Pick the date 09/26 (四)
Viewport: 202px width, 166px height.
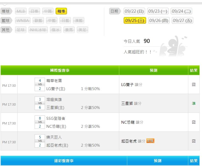pos(159,20)
